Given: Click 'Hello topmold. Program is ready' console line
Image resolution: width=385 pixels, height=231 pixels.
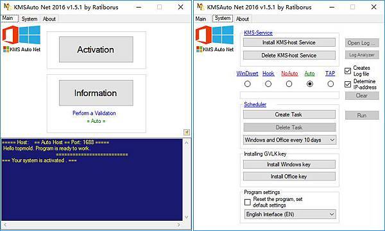Looking at the screenshot, I should tap(47, 148).
